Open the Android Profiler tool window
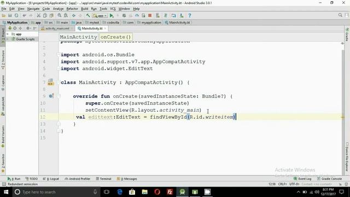The height and width of the screenshot is (197, 350). pos(78,179)
